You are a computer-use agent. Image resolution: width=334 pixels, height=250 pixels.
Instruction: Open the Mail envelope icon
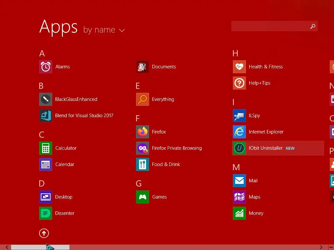point(239,181)
